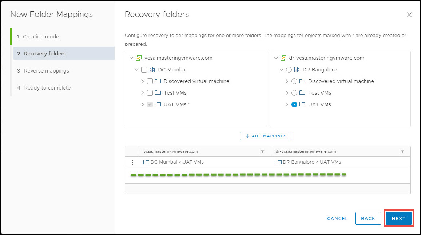This screenshot has width=421, height=235.
Task: Select recovery Discovered virtual machine radio button
Action: click(x=294, y=81)
